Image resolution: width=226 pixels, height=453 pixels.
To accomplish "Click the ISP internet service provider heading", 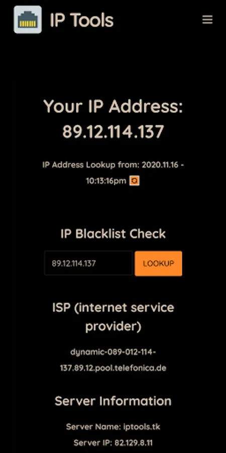I will click(113, 317).
